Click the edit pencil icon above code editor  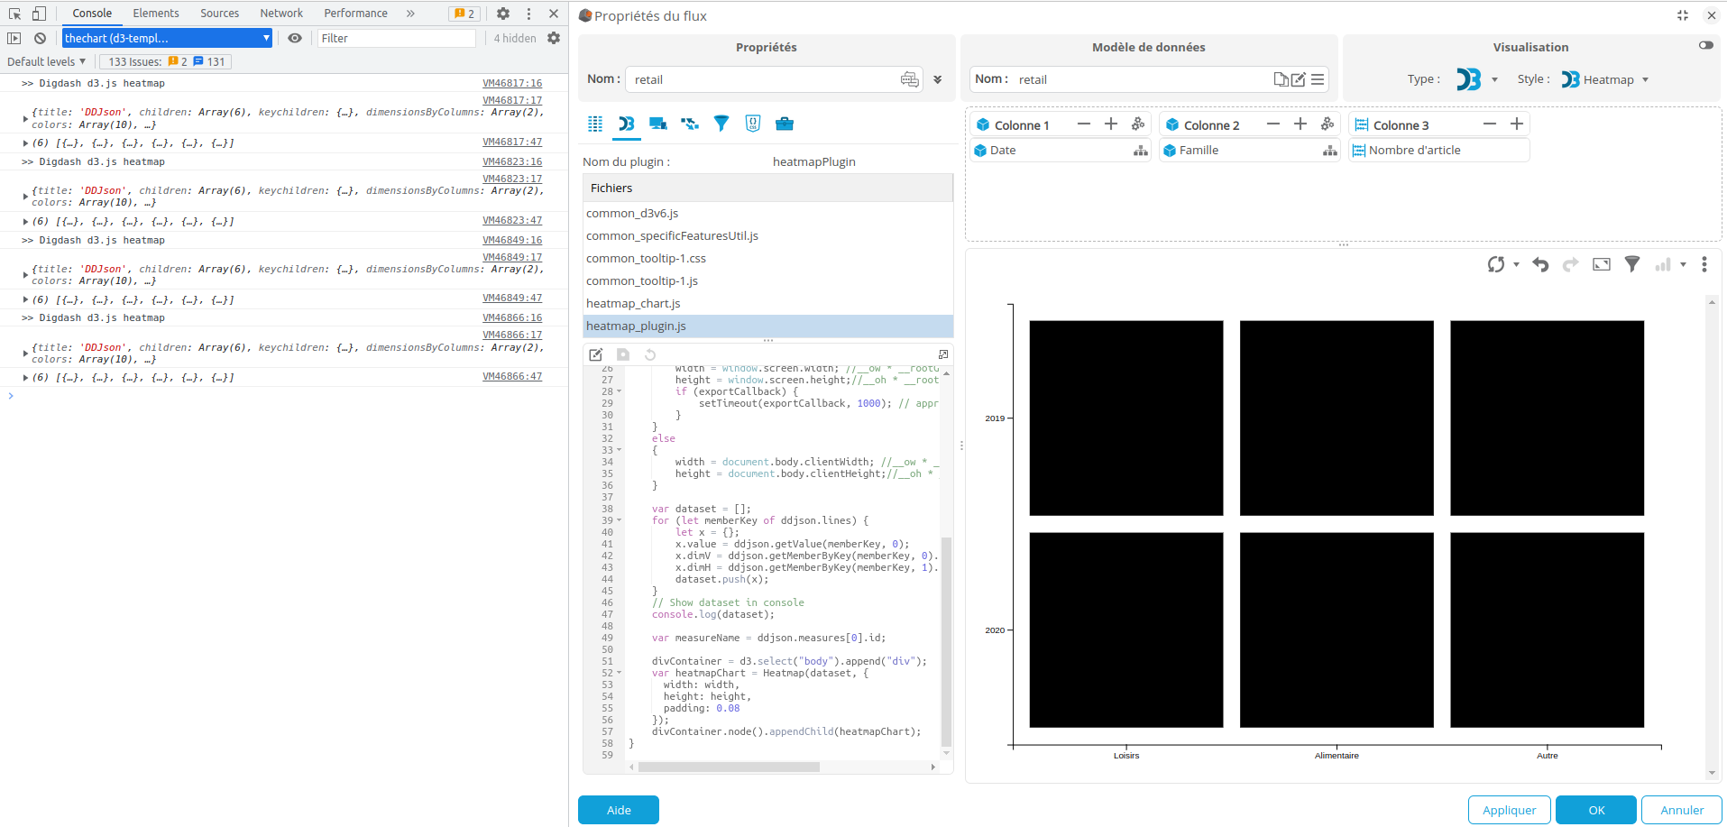[x=596, y=354]
